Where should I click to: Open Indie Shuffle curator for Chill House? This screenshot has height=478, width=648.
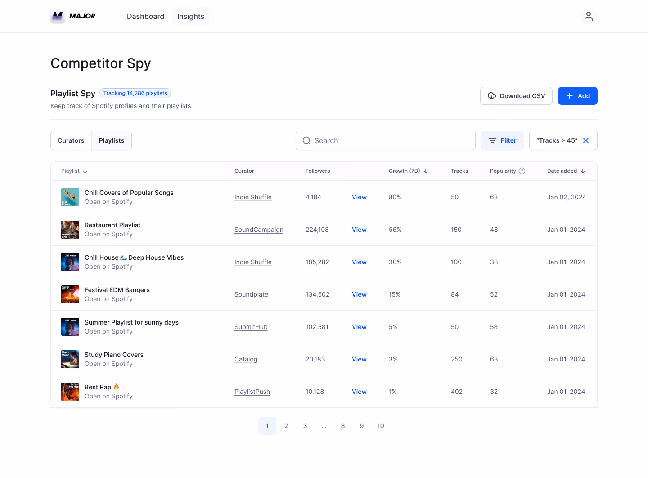click(253, 262)
